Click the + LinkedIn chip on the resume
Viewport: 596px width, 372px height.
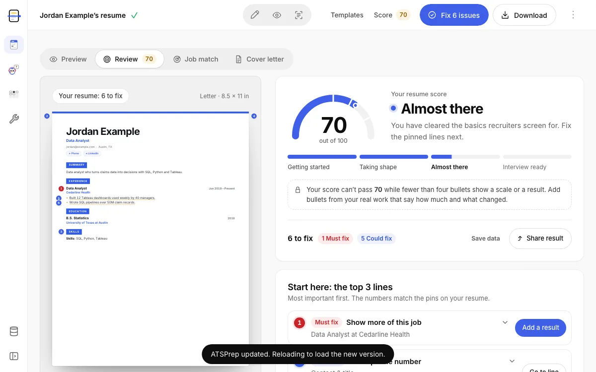[x=92, y=154]
